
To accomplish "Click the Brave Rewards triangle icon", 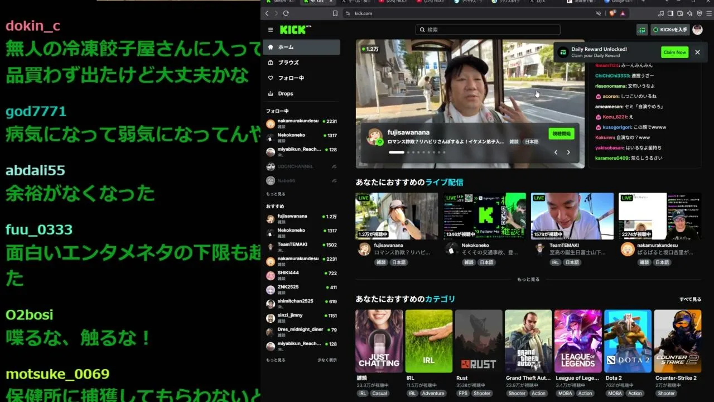I will 623,13.
